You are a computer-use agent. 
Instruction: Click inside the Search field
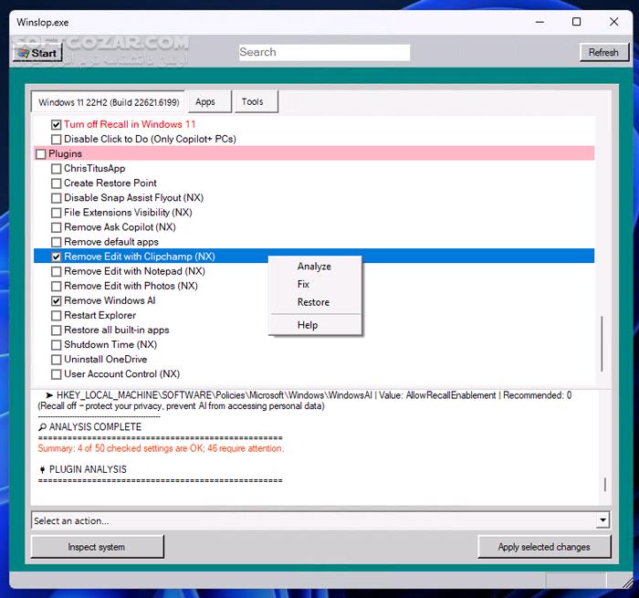324,53
